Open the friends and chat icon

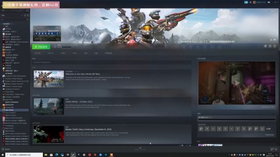click(276, 149)
